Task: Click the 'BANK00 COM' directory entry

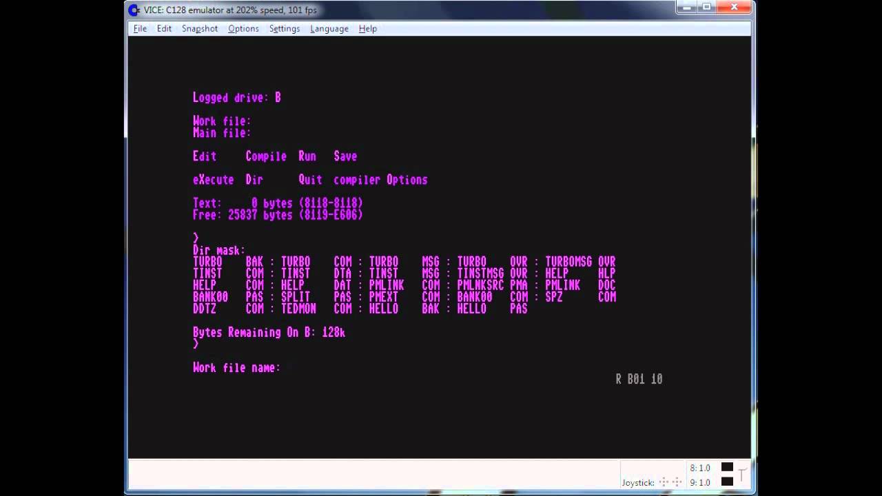Action: click(x=493, y=297)
